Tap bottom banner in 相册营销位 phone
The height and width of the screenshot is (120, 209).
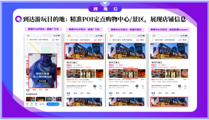tap(127, 102)
